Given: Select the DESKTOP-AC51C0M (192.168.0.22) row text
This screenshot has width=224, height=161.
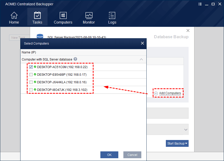Looking at the screenshot, I should pyautogui.click(x=62, y=67).
